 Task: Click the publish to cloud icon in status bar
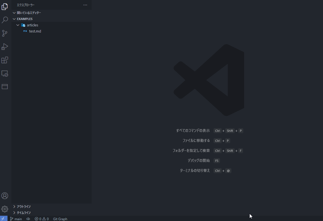coord(28,219)
